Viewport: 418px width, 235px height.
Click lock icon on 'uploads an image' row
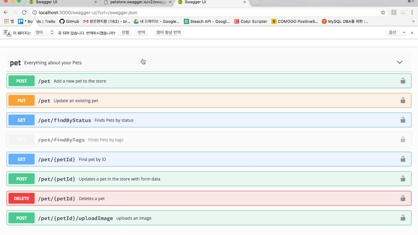(403, 218)
